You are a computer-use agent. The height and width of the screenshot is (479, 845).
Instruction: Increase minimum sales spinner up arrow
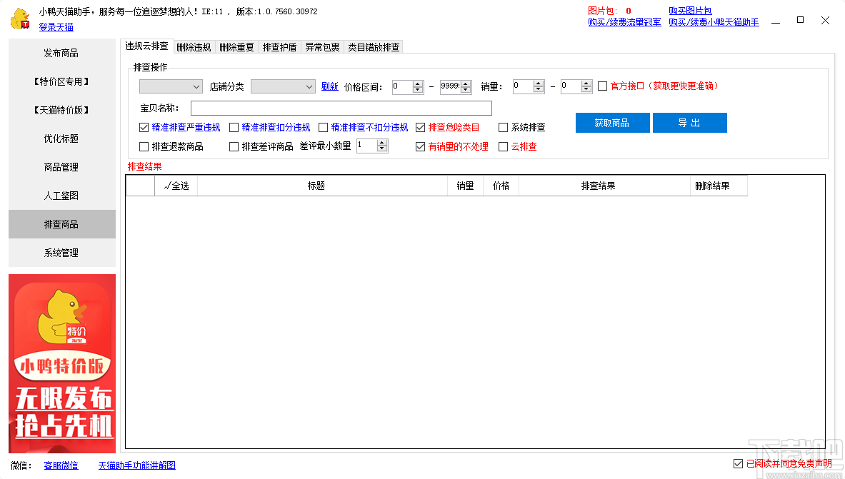click(x=539, y=84)
